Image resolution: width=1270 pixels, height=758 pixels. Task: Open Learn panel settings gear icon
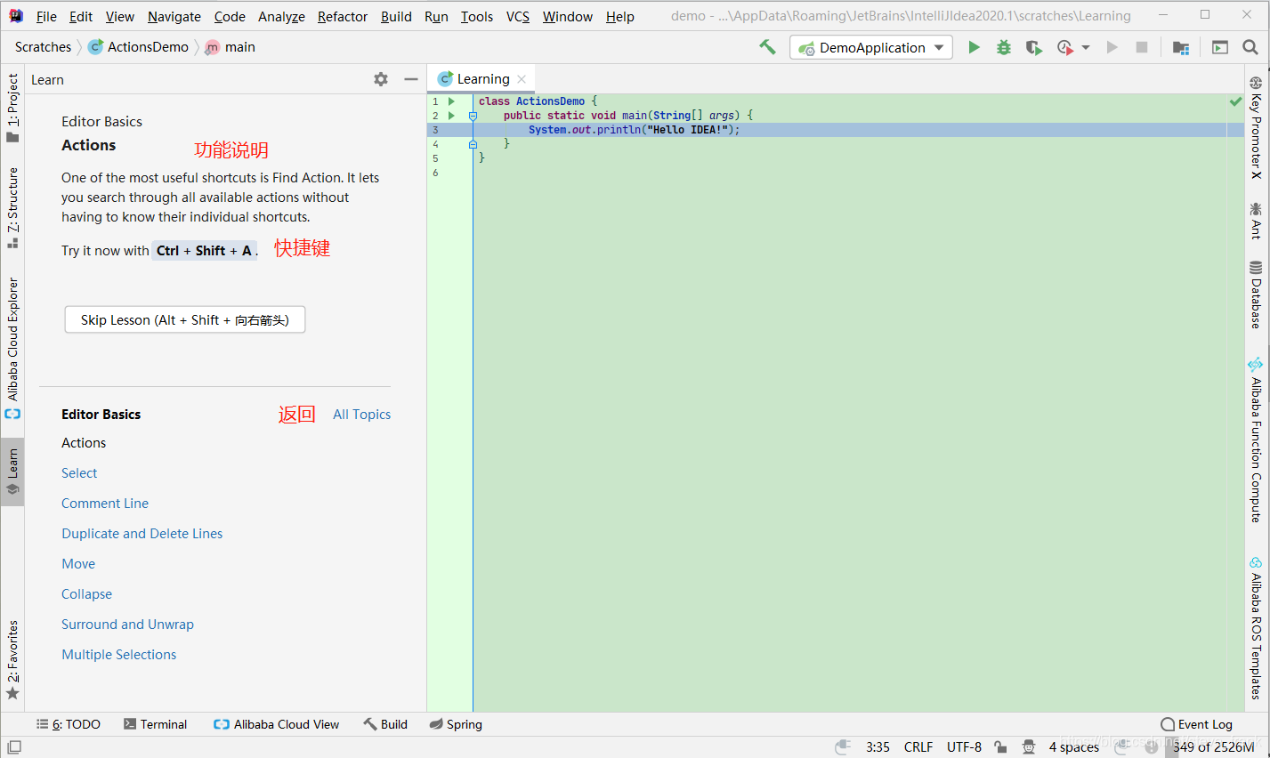[x=381, y=79]
